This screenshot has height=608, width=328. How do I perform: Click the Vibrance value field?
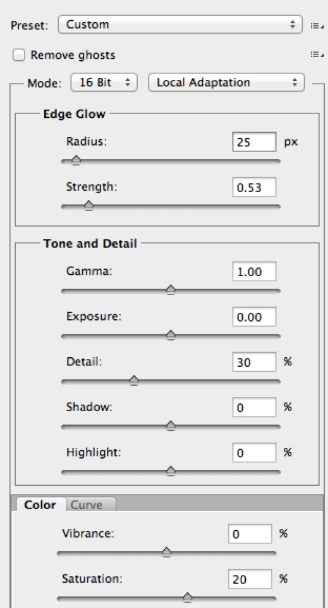coord(250,534)
